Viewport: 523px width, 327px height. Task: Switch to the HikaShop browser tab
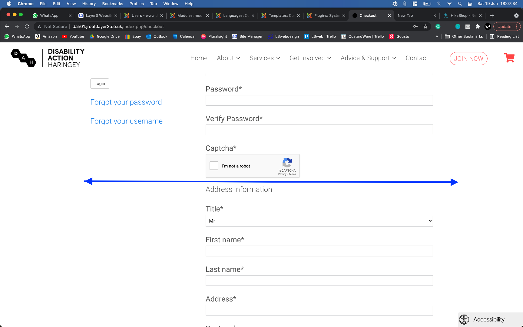(461, 15)
